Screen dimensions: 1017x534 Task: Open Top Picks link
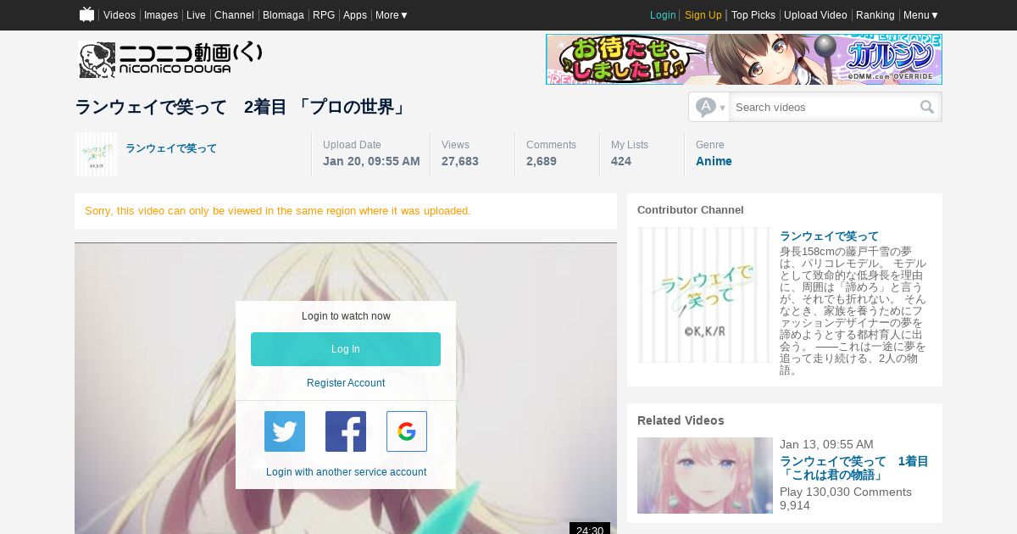[x=753, y=14]
